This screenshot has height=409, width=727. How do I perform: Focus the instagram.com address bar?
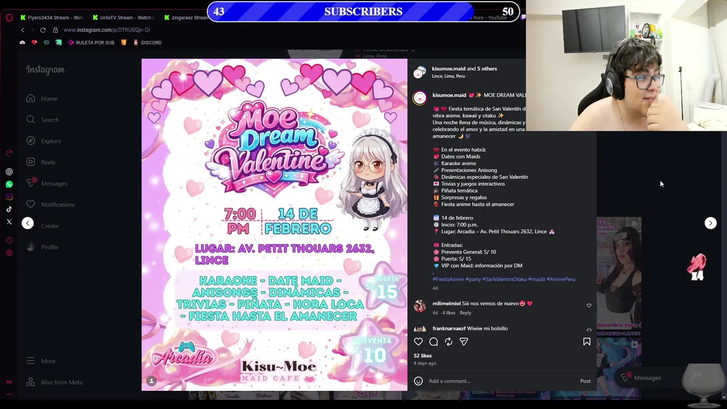pyautogui.click(x=107, y=30)
